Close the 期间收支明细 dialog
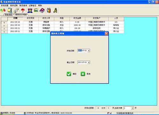The width and height of the screenshot is (159, 115). coord(106,33)
